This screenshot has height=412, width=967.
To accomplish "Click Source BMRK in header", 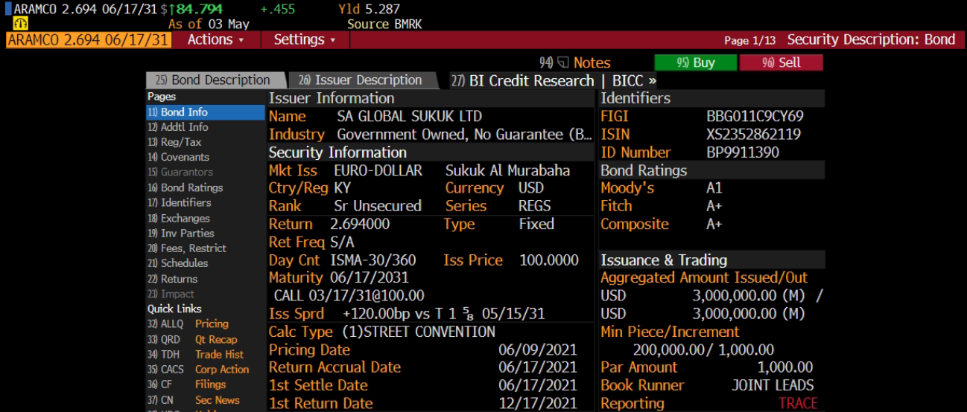I will (384, 24).
